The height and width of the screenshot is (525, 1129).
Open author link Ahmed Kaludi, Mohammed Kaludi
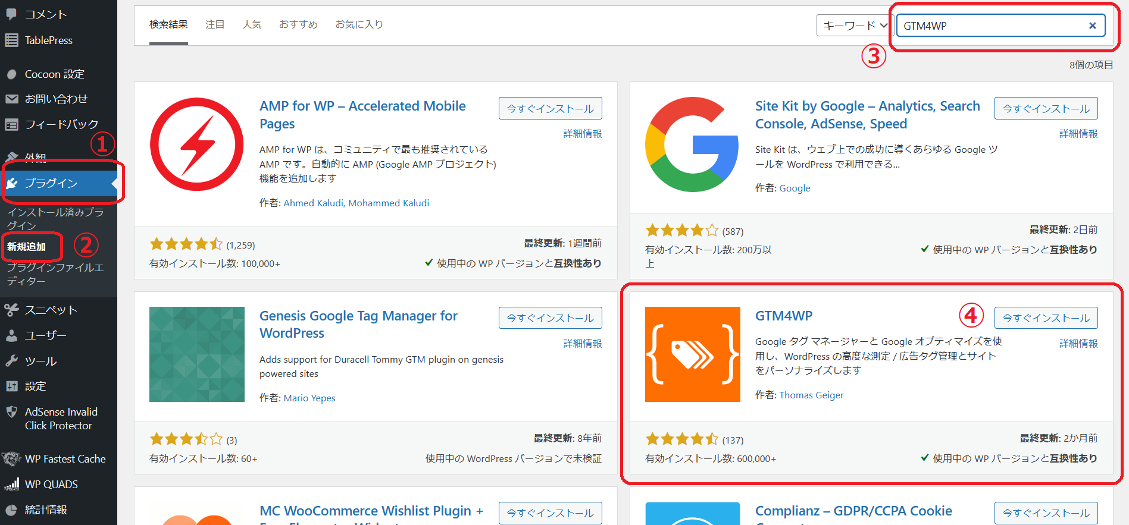coord(356,203)
